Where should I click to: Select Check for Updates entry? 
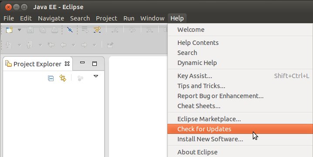(240, 129)
